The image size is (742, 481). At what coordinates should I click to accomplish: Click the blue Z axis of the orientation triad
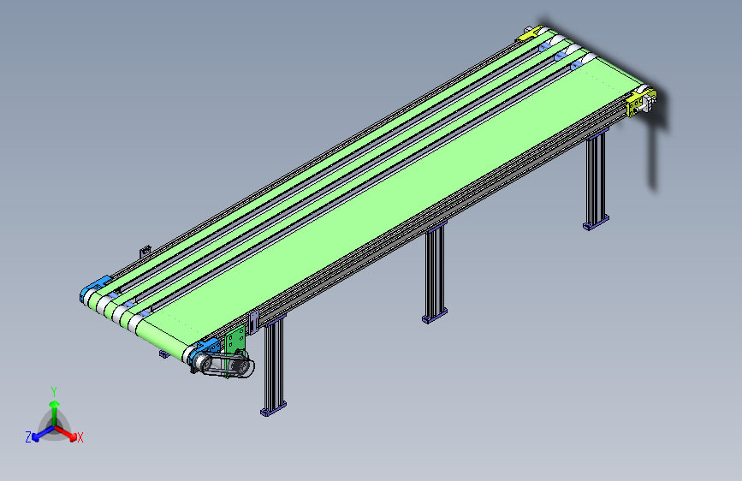click(x=44, y=433)
